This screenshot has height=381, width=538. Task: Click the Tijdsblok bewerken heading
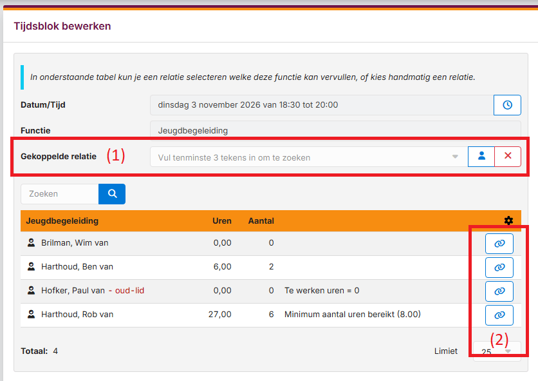[x=62, y=26]
